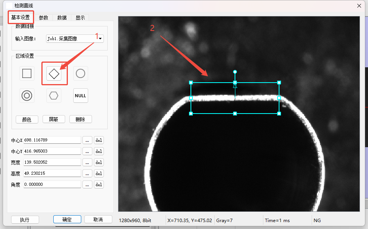
Task: Click the NULL region button
Action: coord(80,96)
